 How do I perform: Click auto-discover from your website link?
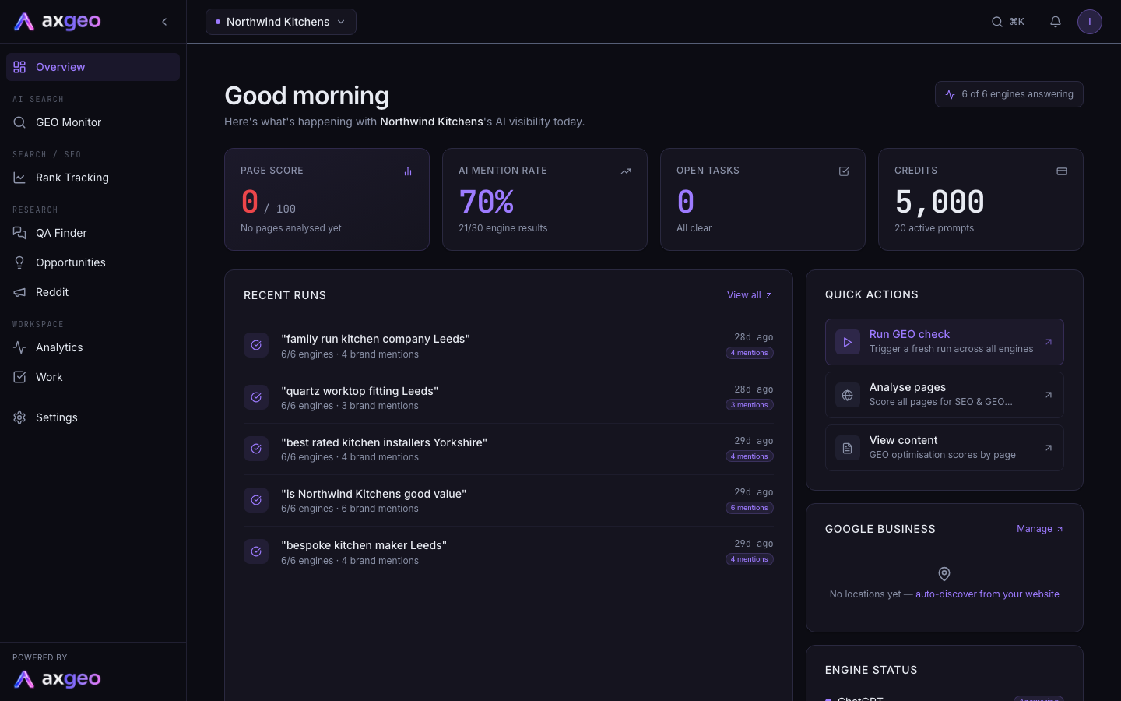(x=987, y=594)
